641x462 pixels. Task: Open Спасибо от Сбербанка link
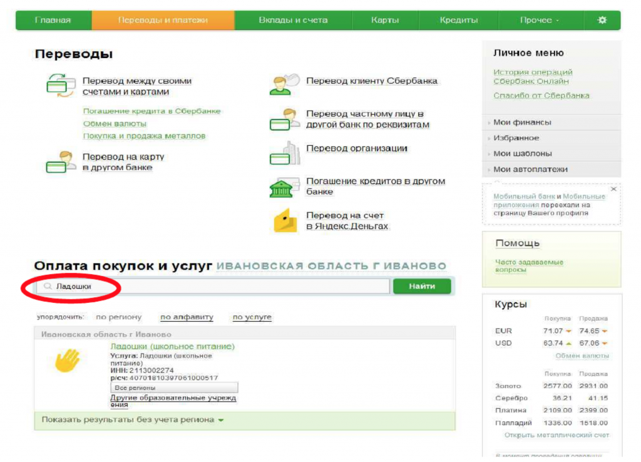(541, 95)
